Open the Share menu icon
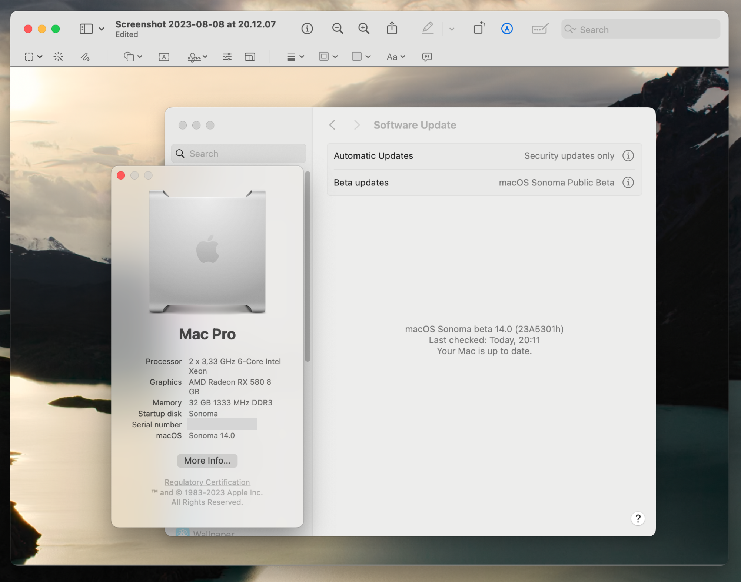 pyautogui.click(x=392, y=29)
